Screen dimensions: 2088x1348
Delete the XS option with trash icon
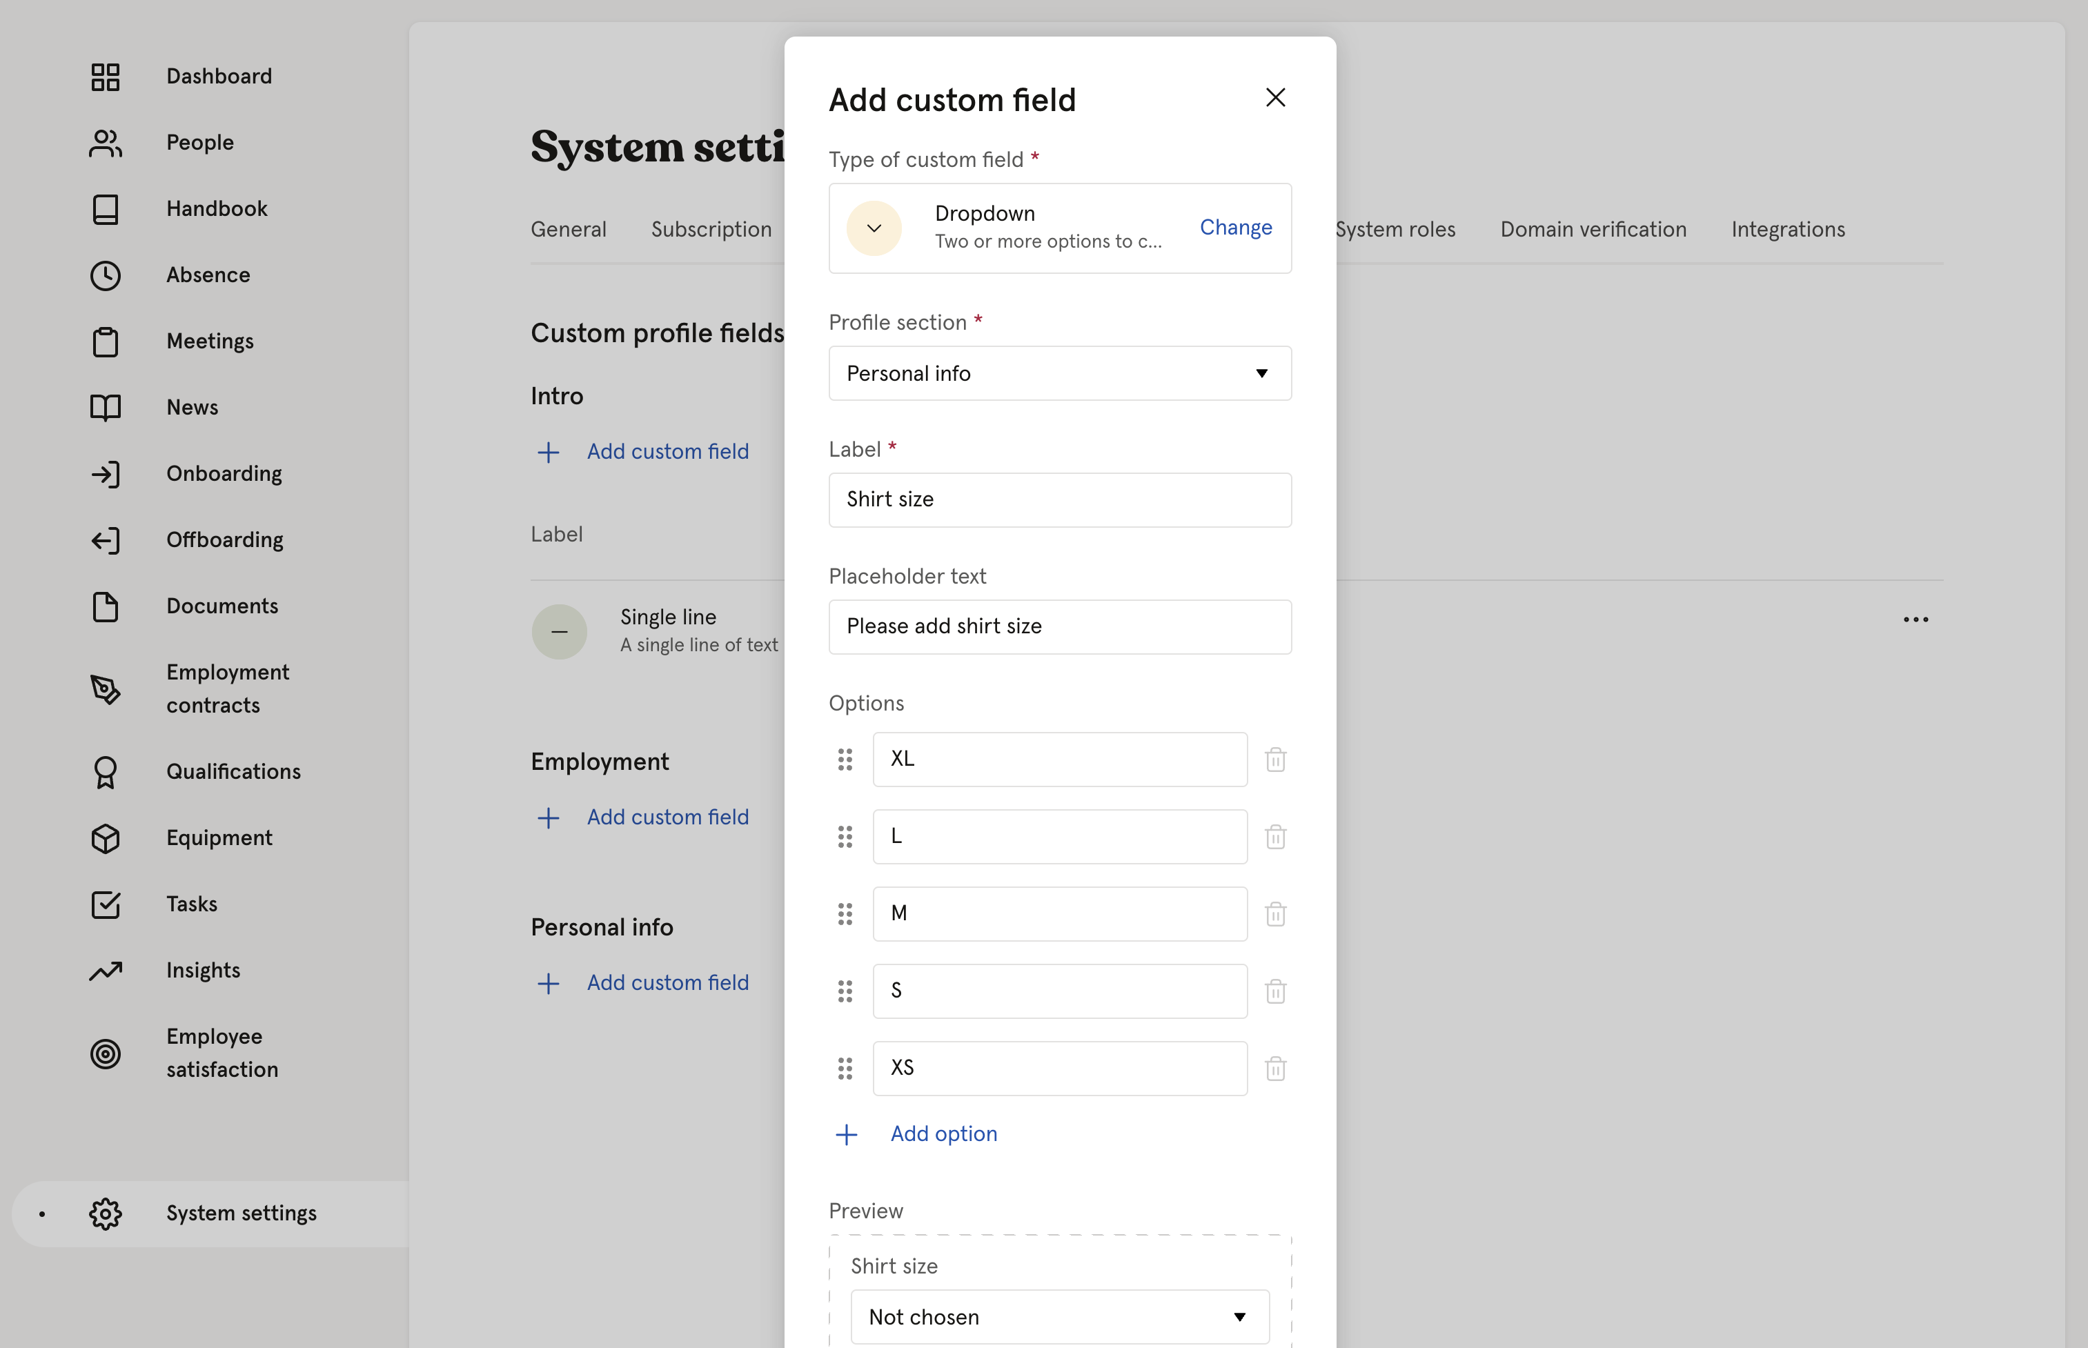tap(1276, 1068)
